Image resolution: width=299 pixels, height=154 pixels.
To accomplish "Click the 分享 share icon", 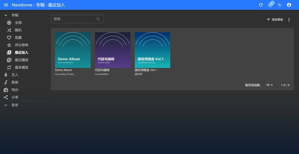I will click(x=6, y=97).
